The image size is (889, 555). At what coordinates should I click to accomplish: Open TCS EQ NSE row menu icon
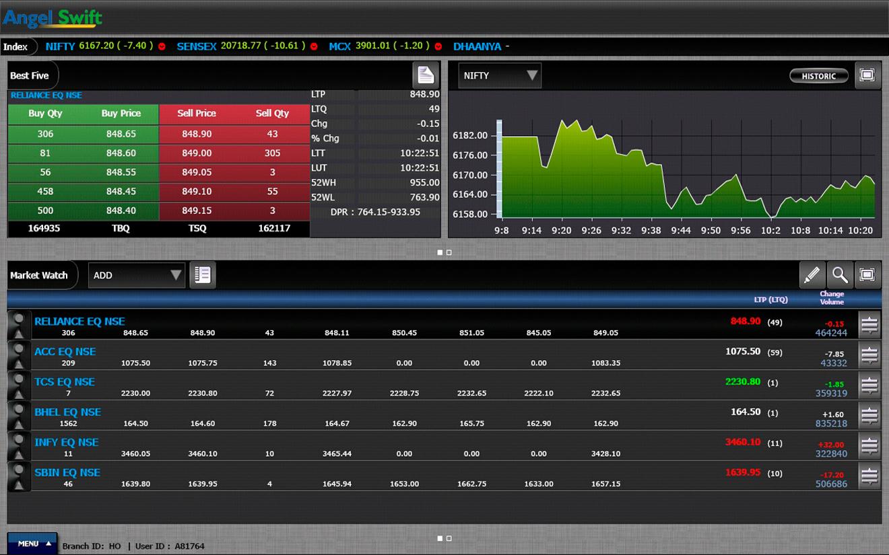click(x=869, y=385)
